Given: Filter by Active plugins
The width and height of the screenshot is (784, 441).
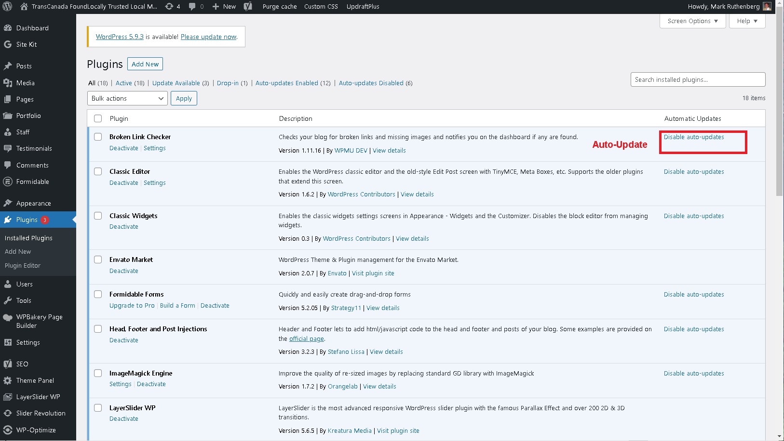Looking at the screenshot, I should point(124,83).
